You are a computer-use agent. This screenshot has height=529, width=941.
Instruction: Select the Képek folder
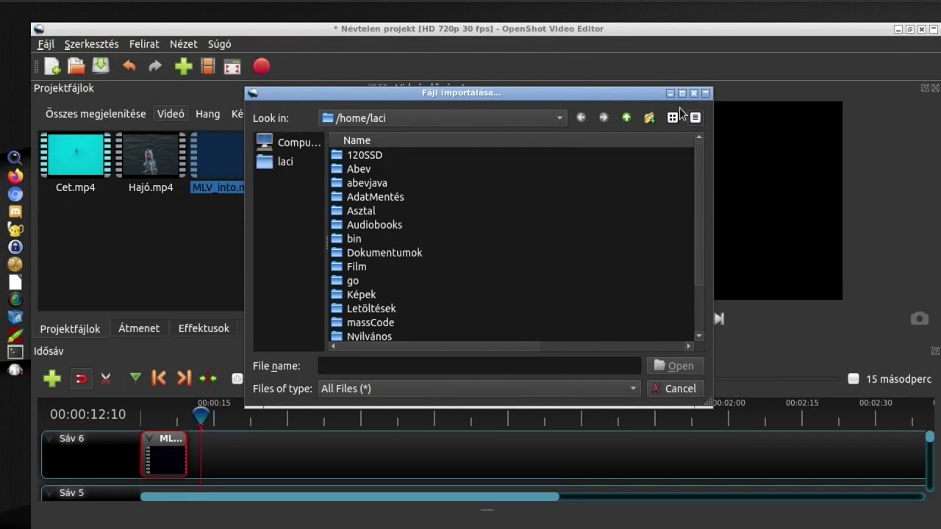353,295
